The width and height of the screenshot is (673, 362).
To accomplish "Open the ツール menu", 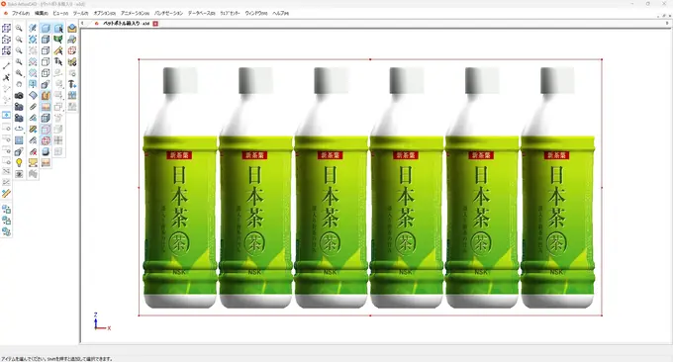I will point(81,13).
